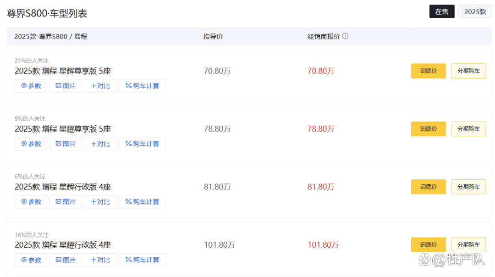The width and height of the screenshot is (495, 277).
Task: Click the 2025款-尊界S800 / 增程 group header
Action: tap(50, 36)
